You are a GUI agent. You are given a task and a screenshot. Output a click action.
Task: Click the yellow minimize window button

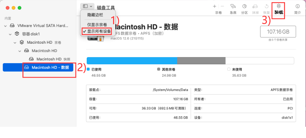[x=13, y=8]
